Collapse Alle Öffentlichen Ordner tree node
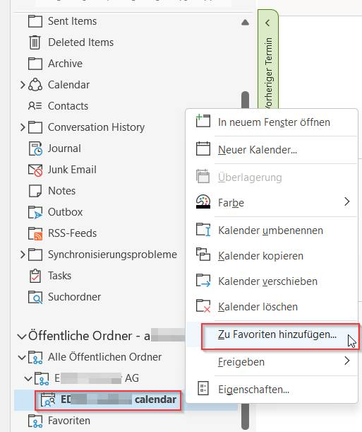Image resolution: width=362 pixels, height=432 pixels. click(22, 357)
